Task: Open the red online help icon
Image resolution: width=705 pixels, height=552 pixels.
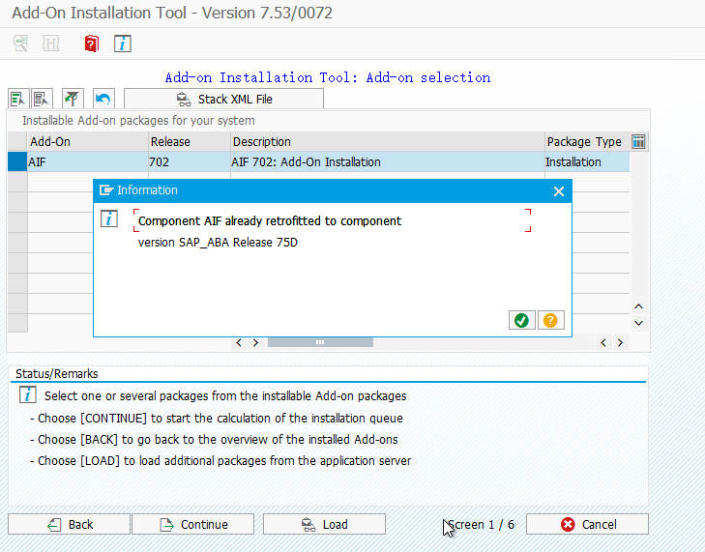Action: tap(91, 44)
